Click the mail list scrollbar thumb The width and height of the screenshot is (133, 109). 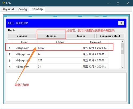(x=122, y=49)
